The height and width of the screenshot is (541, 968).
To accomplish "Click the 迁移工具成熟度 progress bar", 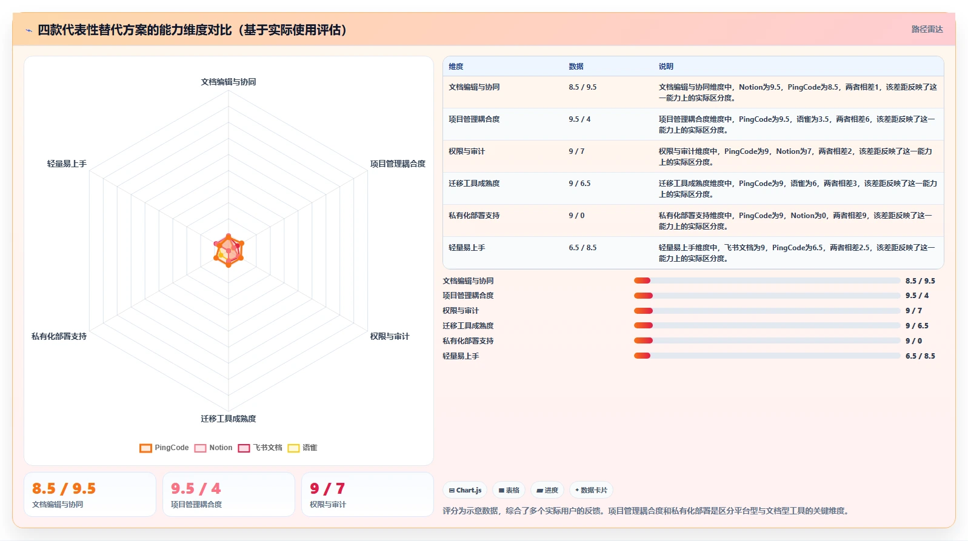I will point(767,325).
